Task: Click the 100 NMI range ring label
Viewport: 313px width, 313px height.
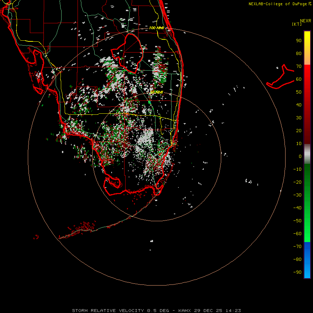Action: [x=156, y=28]
